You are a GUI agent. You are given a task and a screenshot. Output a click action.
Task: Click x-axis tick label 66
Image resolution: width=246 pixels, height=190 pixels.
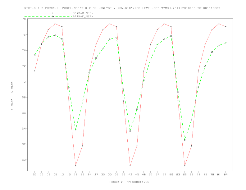(185, 174)
